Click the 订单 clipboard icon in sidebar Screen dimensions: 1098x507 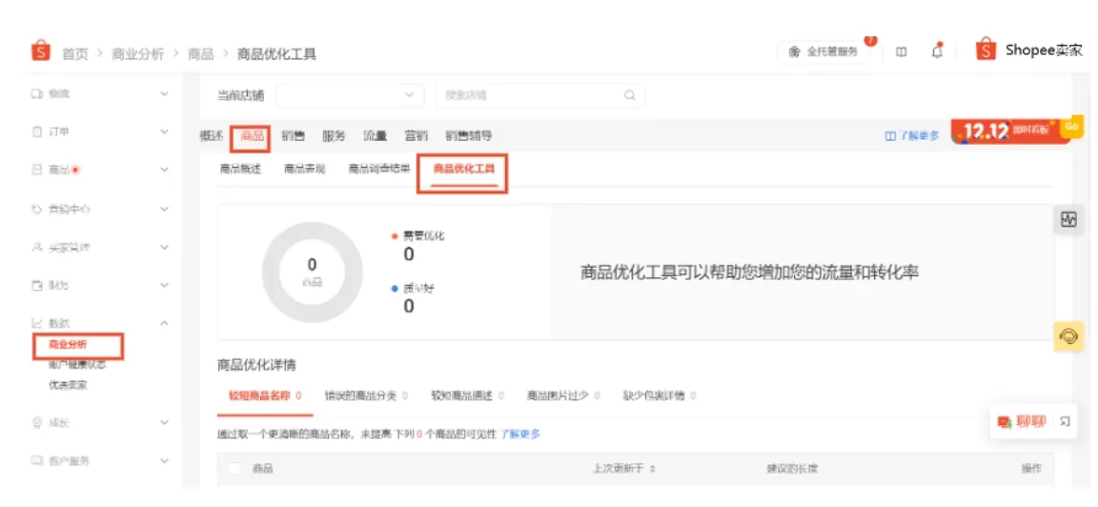point(37,132)
